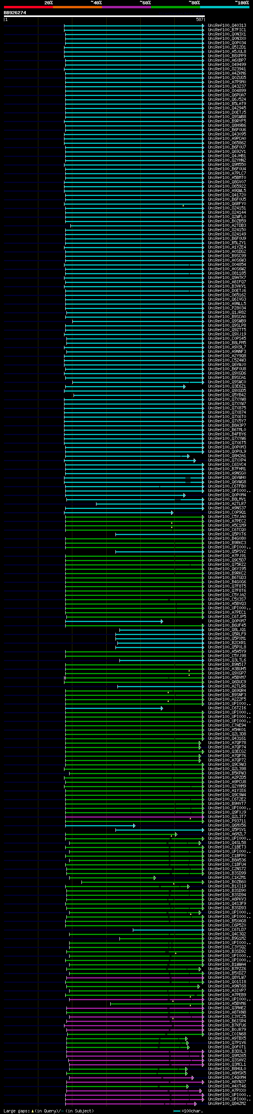This screenshot has width=253, height=1114.
Task: Select hit label UniRef100_Q692V1
Action: 227,151
